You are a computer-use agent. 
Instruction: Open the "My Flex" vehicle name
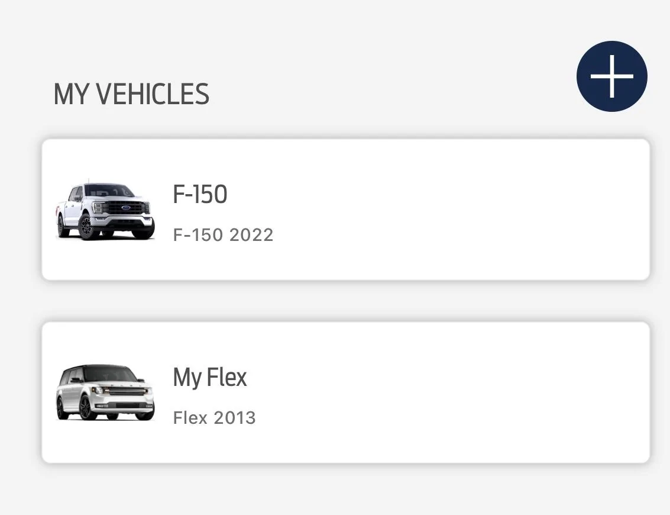click(x=210, y=378)
